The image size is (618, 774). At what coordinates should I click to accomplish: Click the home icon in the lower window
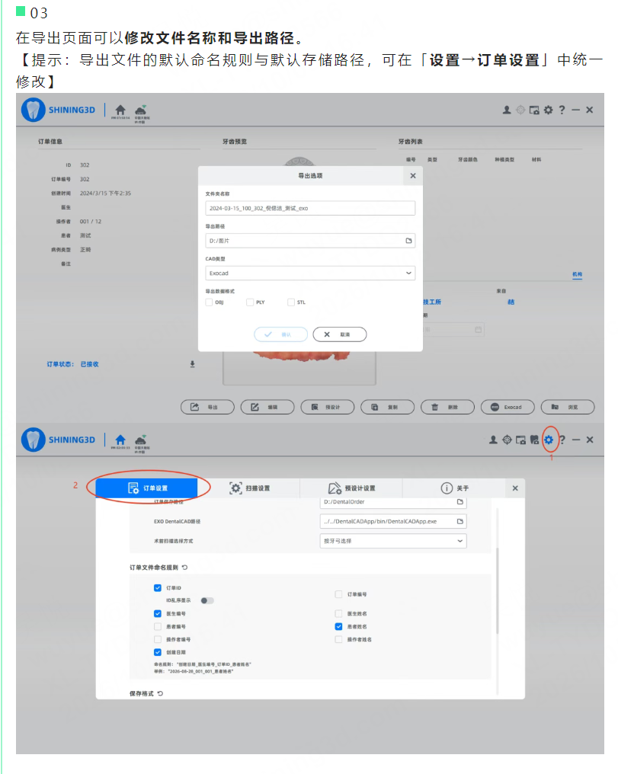pyautogui.click(x=120, y=440)
